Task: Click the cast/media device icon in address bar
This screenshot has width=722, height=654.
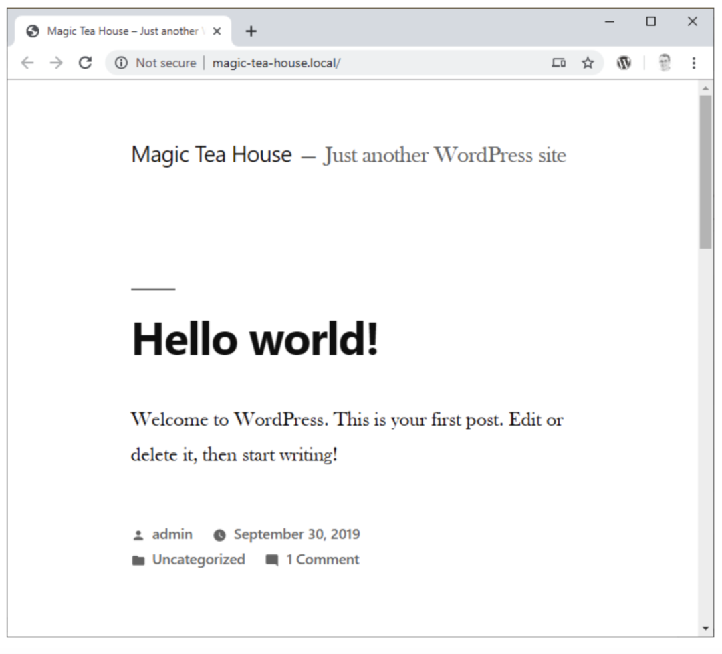Action: (x=558, y=63)
